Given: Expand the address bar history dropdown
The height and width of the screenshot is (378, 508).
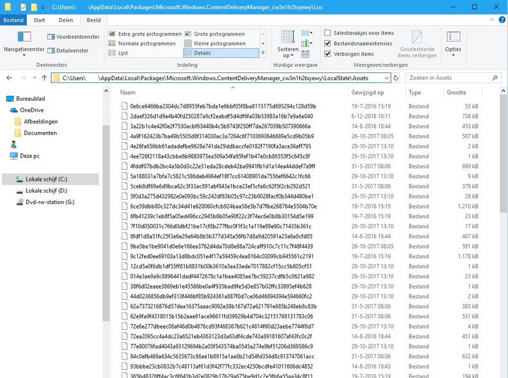Looking at the screenshot, I should [387, 78].
